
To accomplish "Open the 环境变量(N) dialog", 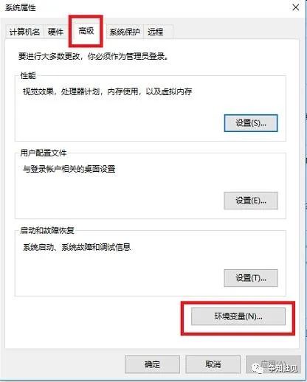I will tap(238, 316).
